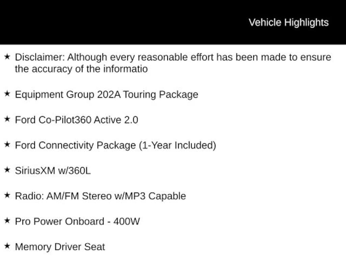Screen dimensions: 346x260
Task: Click the star beside SiriusXM w/360L
Action: [x=7, y=170]
